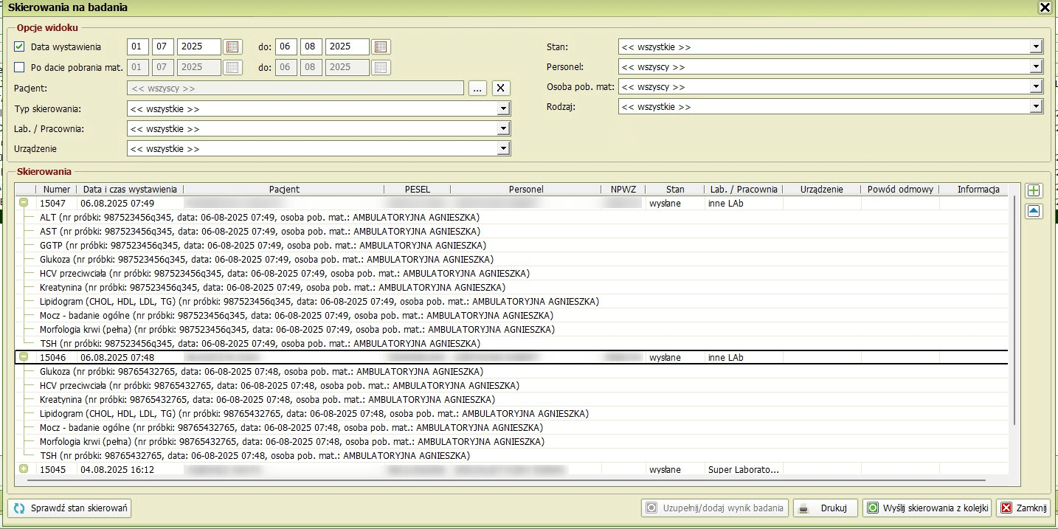
Task: Click Wyślij skierowania z kolejki button
Action: pos(927,508)
